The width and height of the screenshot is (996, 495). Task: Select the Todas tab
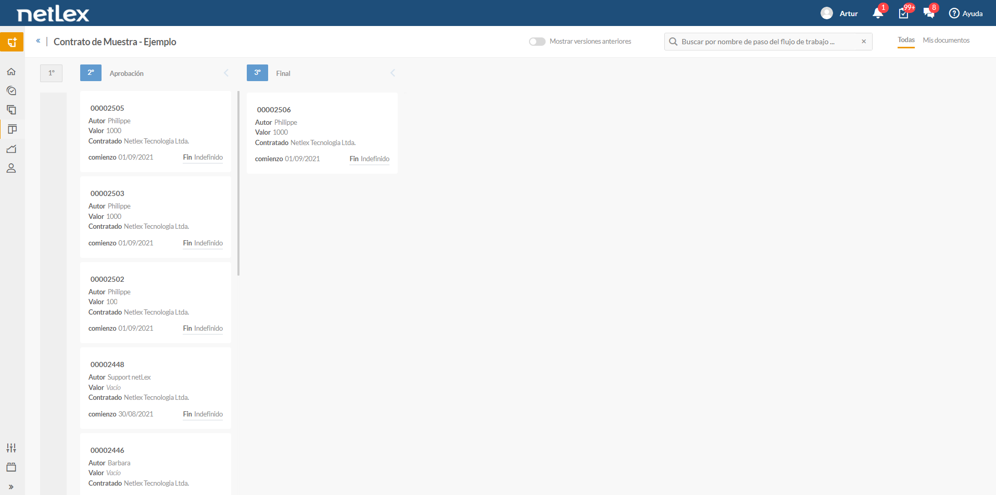[x=906, y=40]
